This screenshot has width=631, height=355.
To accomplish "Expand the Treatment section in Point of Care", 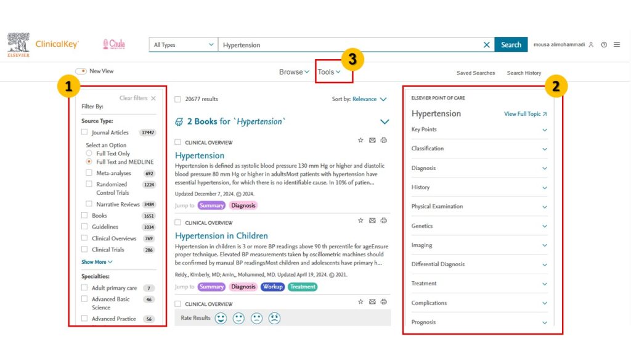I will pyautogui.click(x=479, y=284).
